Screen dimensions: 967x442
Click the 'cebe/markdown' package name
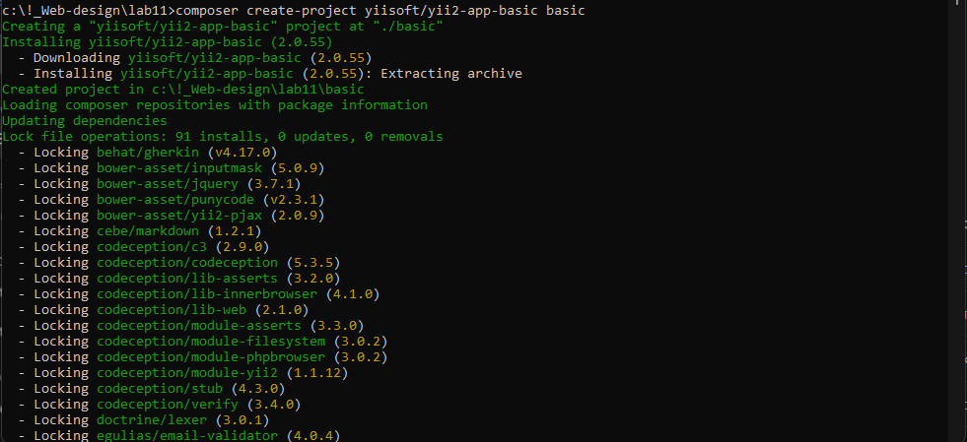pyautogui.click(x=148, y=231)
